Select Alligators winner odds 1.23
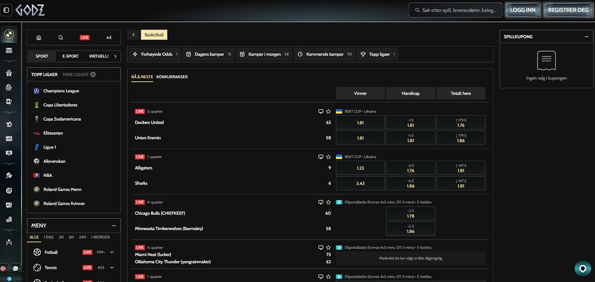 (360, 168)
